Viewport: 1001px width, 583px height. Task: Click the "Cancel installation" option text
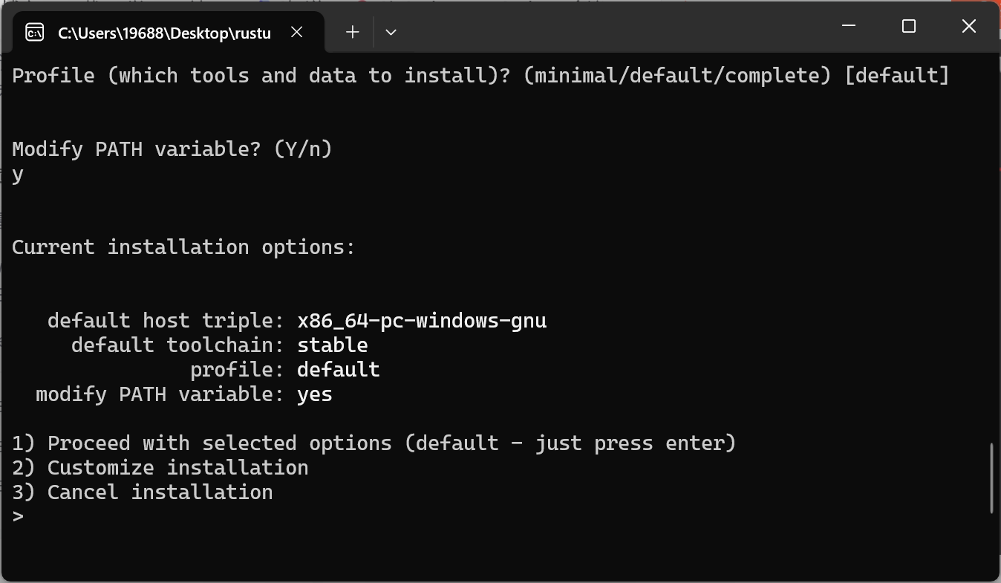click(160, 492)
